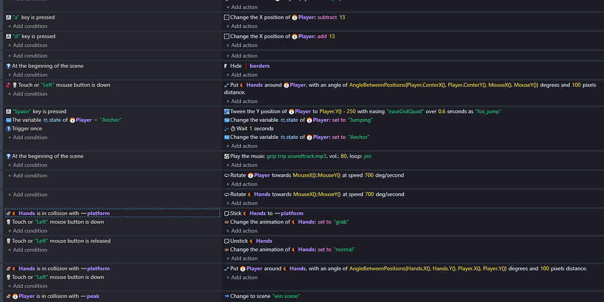This screenshot has width=604, height=302.
Task: Click the arrow icon of Change to scene action
Action: point(226,296)
